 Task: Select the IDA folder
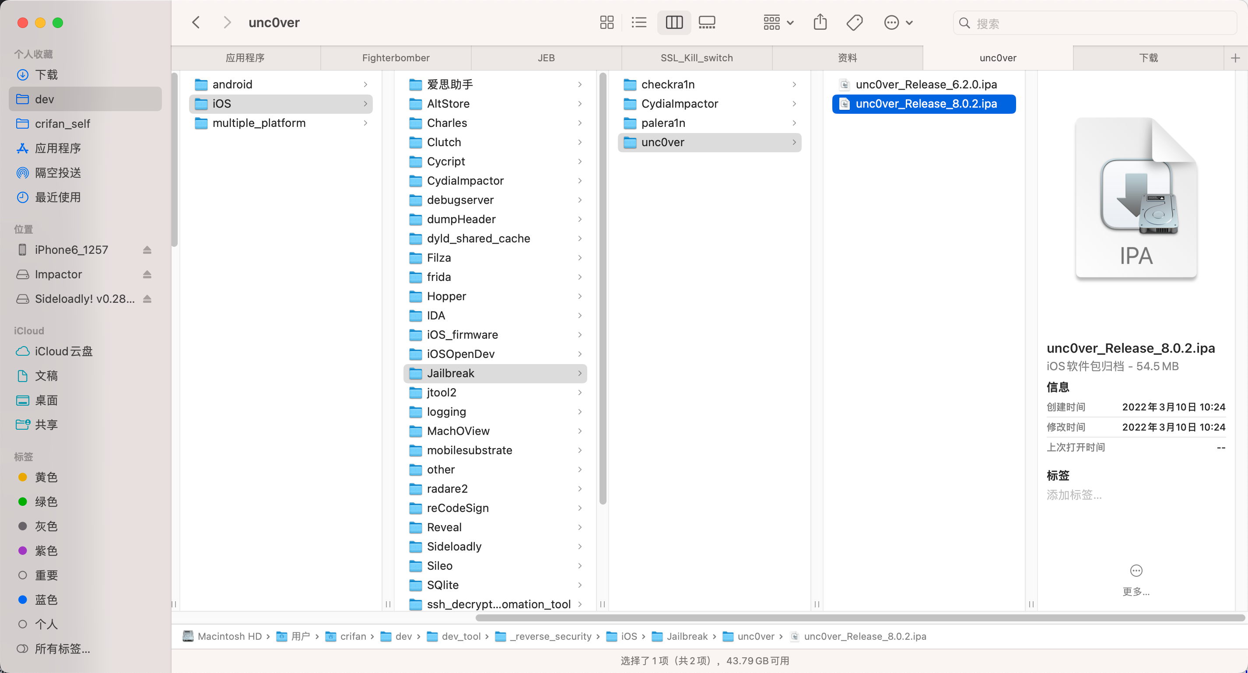495,315
